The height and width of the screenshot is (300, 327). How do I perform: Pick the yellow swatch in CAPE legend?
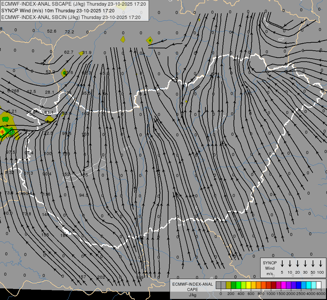pyautogui.click(x=249, y=285)
